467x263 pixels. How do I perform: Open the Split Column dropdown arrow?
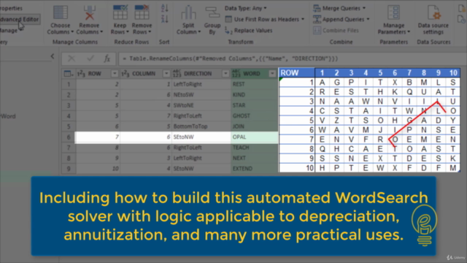199,32
